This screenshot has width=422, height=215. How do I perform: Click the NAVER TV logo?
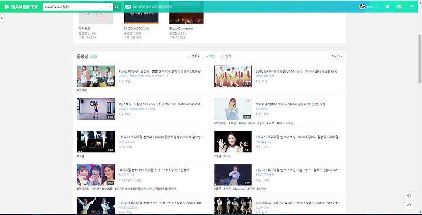tap(21, 6)
